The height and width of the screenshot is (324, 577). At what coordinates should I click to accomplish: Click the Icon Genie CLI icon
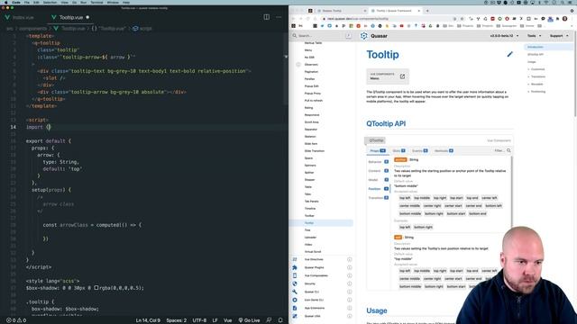[x=295, y=300]
